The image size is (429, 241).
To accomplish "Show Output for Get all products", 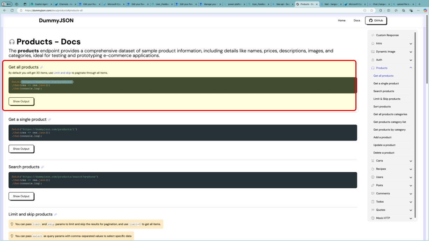I will (x=21, y=102).
